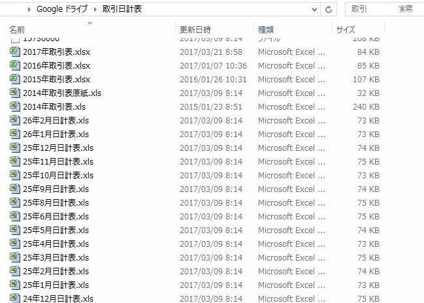424x303 pixels.
Task: Click the size value 240 KB
Action: coord(366,106)
